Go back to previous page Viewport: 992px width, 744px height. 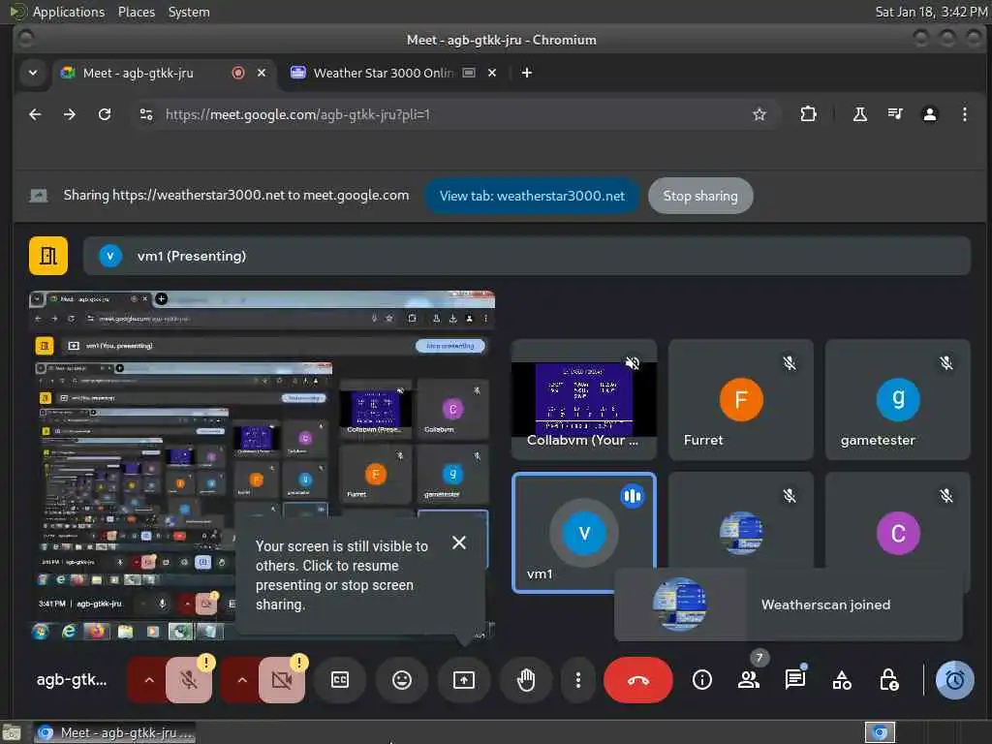pos(35,114)
